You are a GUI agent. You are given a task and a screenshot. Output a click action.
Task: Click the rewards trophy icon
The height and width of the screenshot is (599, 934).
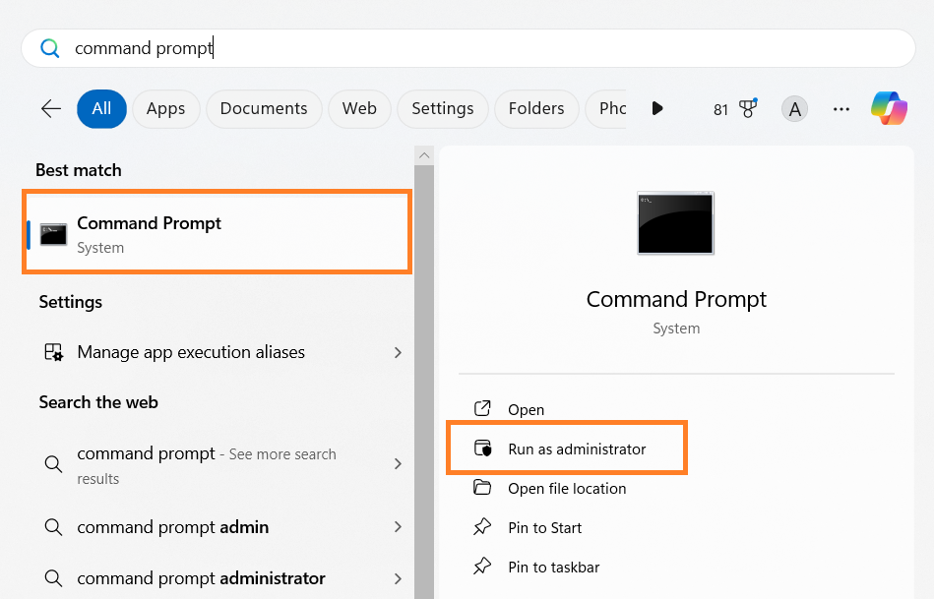[x=748, y=108]
